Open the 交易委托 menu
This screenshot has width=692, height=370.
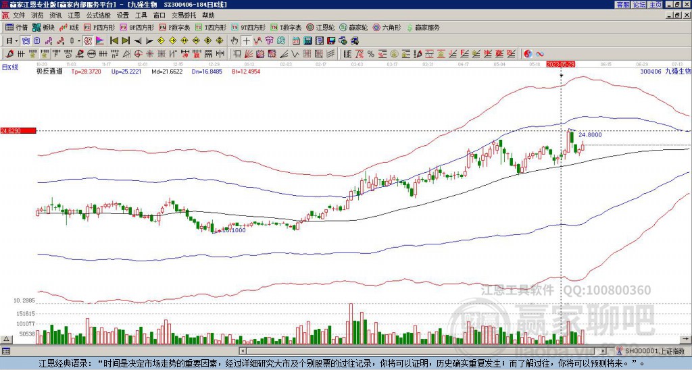click(x=184, y=16)
